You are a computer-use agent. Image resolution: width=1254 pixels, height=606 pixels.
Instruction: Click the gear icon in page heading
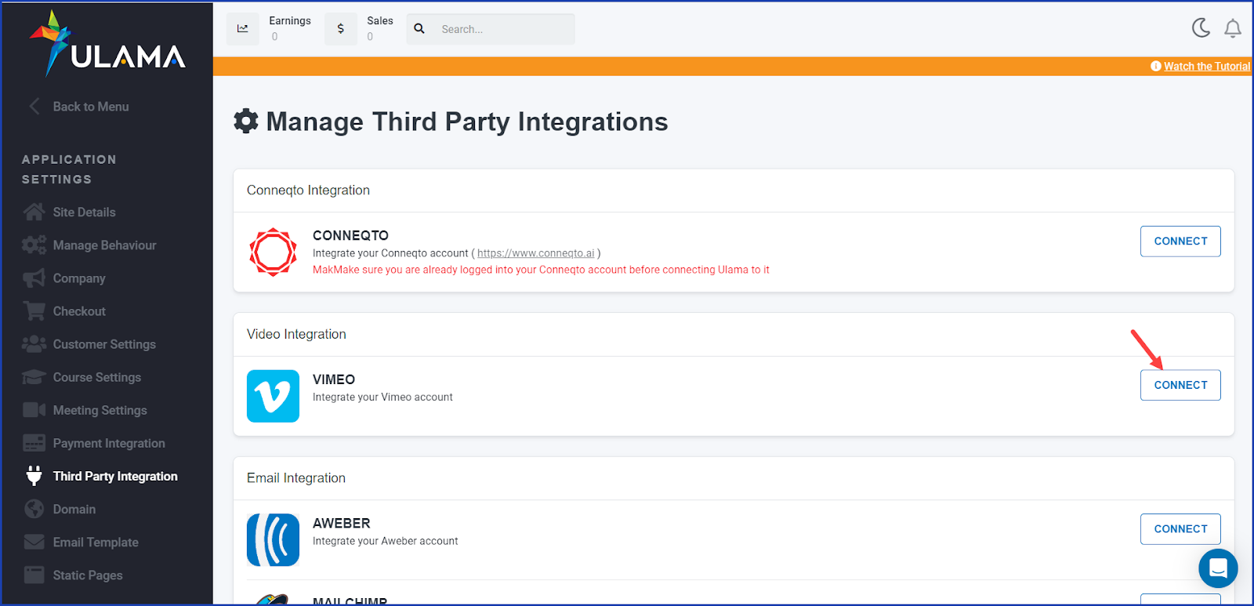click(246, 121)
